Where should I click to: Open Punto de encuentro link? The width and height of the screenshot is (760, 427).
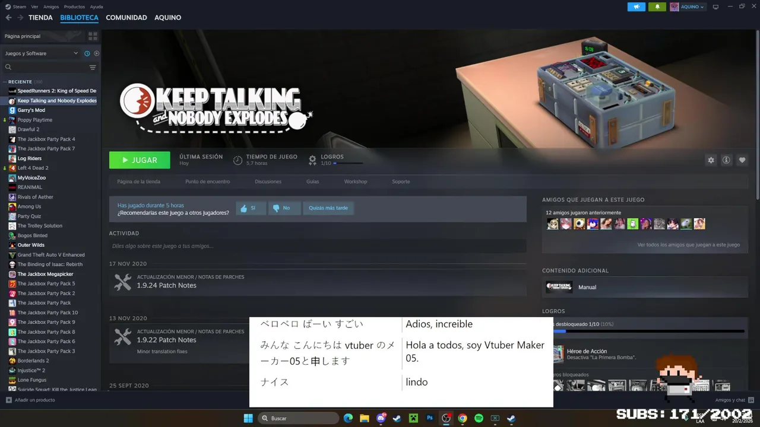(207, 181)
